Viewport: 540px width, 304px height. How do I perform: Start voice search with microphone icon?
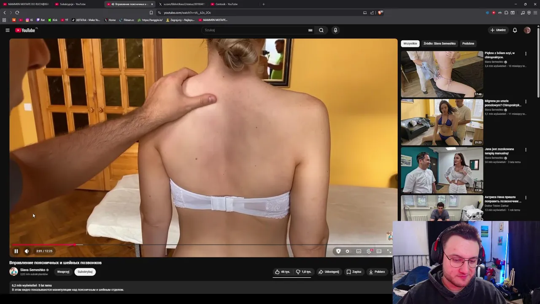click(x=335, y=30)
